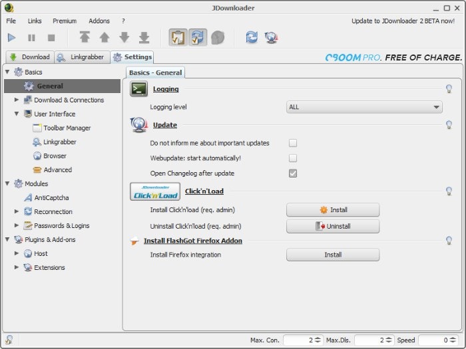This screenshot has width=466, height=349.
Task: Select Linkgrabber under User Interface
Action: (55, 142)
